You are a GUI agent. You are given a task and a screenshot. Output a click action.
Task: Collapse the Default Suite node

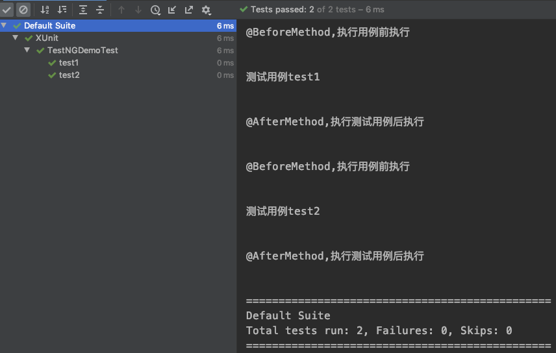tap(4, 25)
